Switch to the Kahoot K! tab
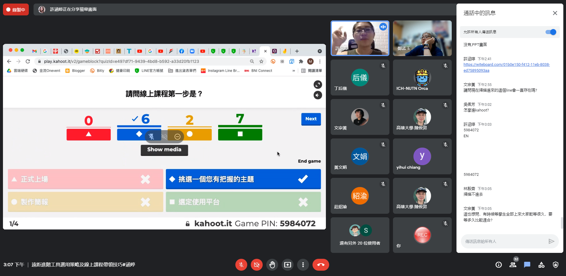 coord(254,51)
